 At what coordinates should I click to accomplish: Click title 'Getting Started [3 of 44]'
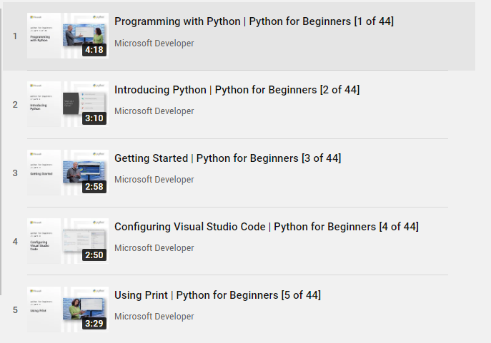coord(227,158)
